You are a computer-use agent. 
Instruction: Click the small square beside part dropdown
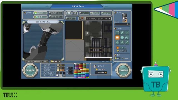click(110, 19)
